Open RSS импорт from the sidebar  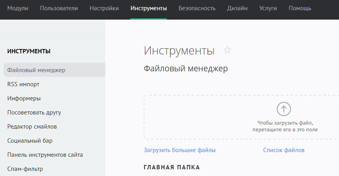(23, 84)
